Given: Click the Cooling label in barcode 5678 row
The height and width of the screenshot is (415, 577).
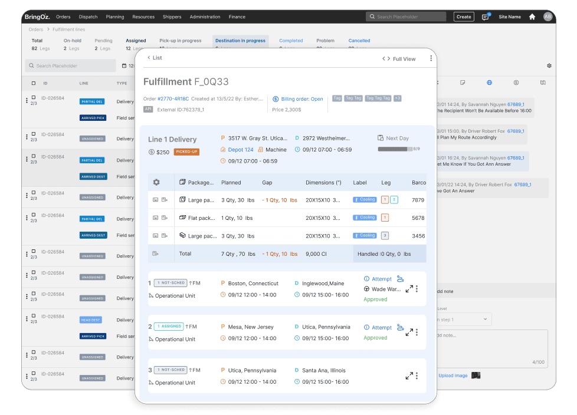Looking at the screenshot, I should coord(365,218).
